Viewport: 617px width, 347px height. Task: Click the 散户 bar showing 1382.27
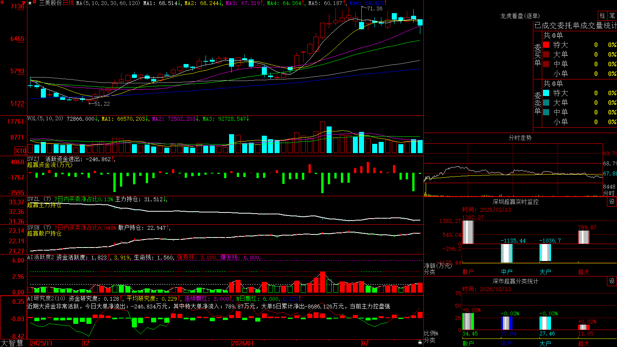pos(468,232)
